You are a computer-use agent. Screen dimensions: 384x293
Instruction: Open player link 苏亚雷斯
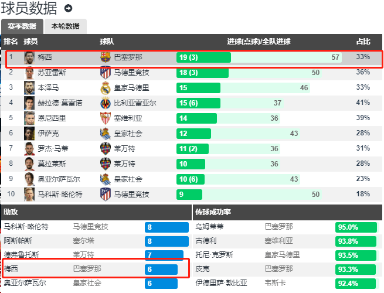(52, 73)
